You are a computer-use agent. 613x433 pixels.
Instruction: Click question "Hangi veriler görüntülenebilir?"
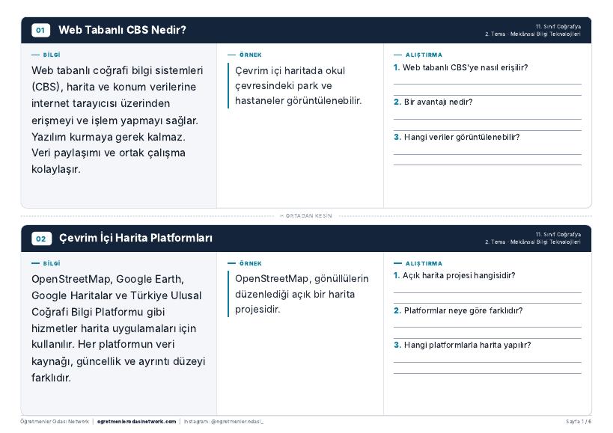click(457, 137)
